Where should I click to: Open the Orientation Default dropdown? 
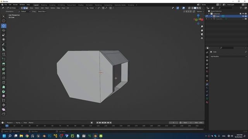pyautogui.click(x=24, y=12)
